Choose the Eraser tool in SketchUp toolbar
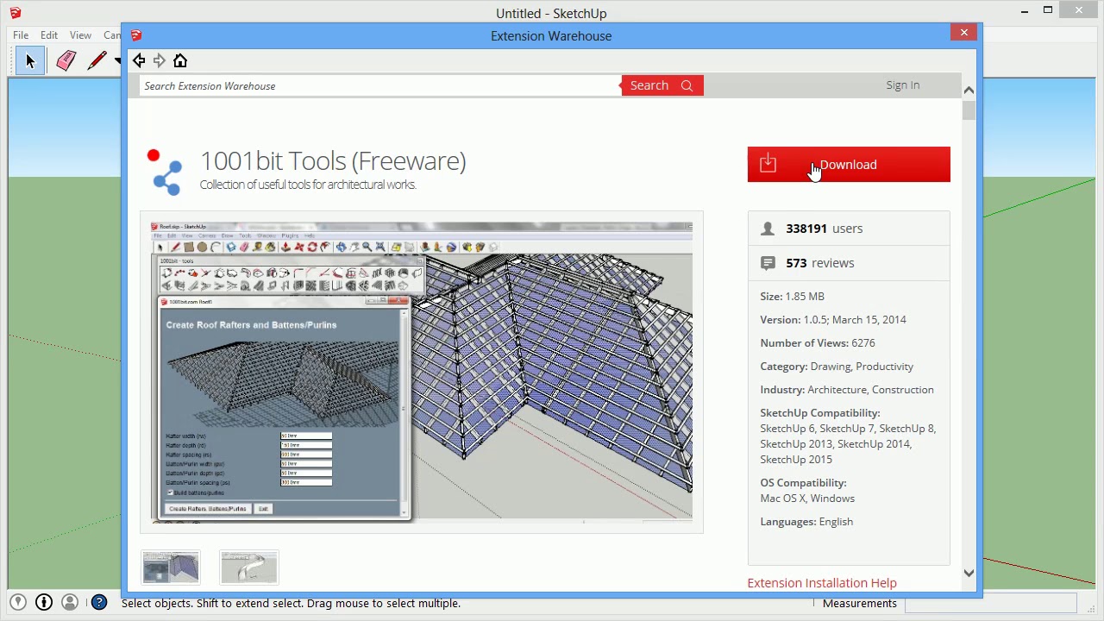Screen dimensions: 1104x621 66,60
